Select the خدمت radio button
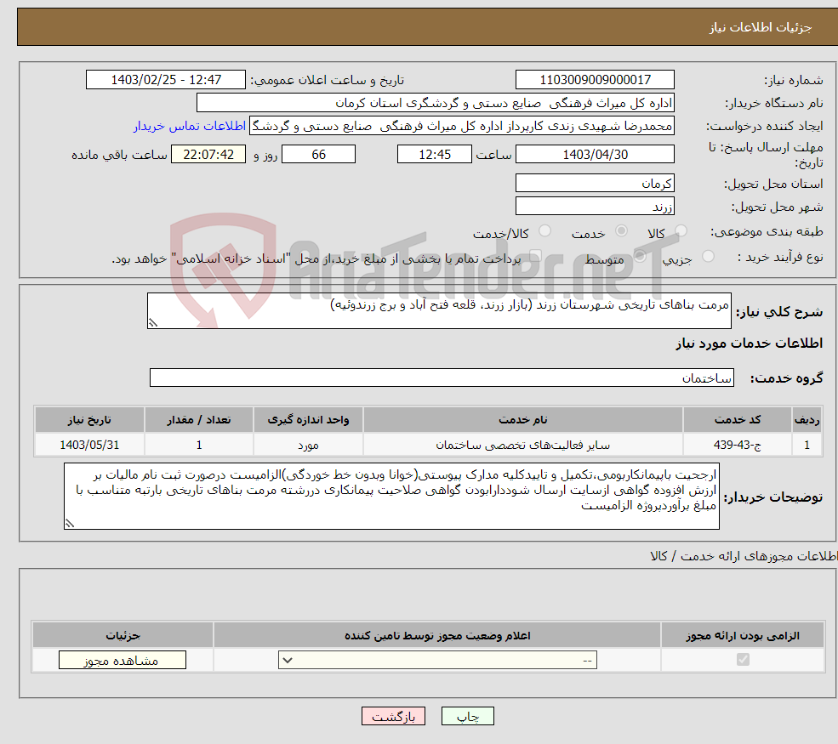Screen dimensions: 838x744 coord(621,230)
